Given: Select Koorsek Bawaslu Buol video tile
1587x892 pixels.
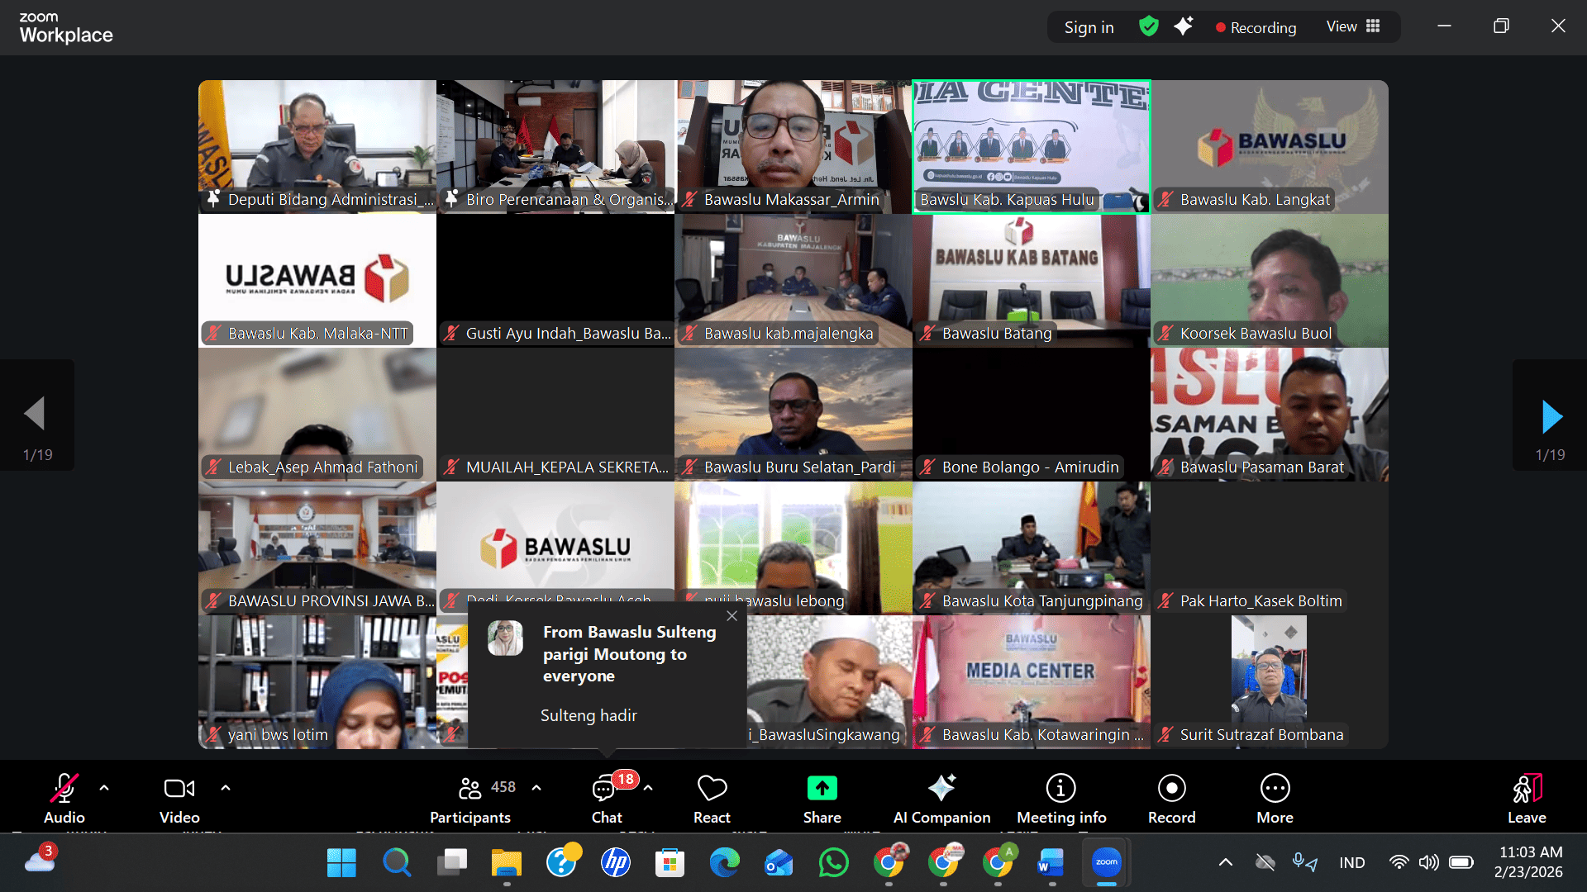Looking at the screenshot, I should (x=1270, y=281).
